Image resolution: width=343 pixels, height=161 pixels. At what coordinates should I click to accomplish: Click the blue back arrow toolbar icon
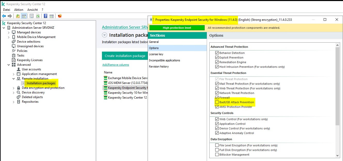click(4, 16)
